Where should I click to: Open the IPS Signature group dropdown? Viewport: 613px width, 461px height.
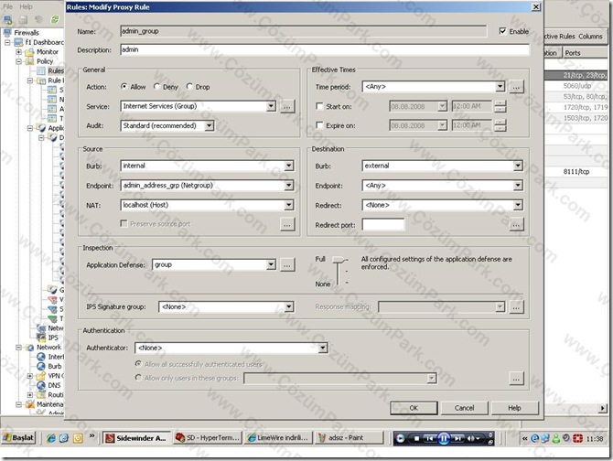288,306
